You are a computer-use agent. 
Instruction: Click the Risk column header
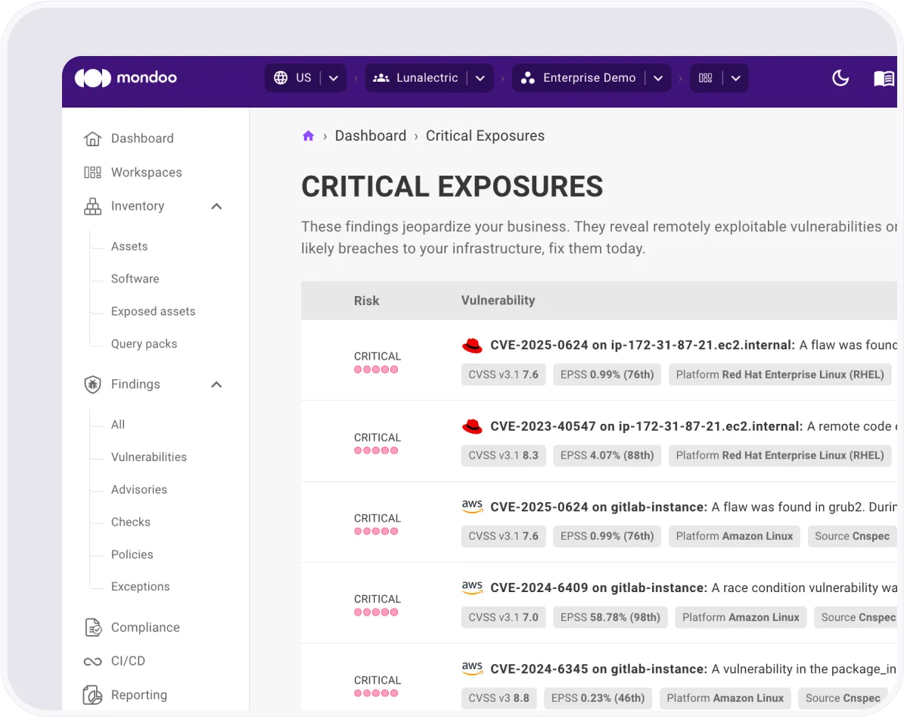366,301
